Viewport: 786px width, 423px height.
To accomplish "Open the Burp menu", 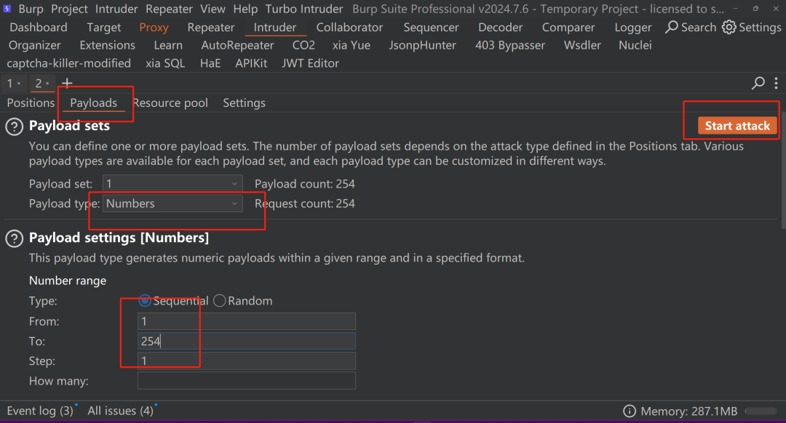I will coord(31,9).
